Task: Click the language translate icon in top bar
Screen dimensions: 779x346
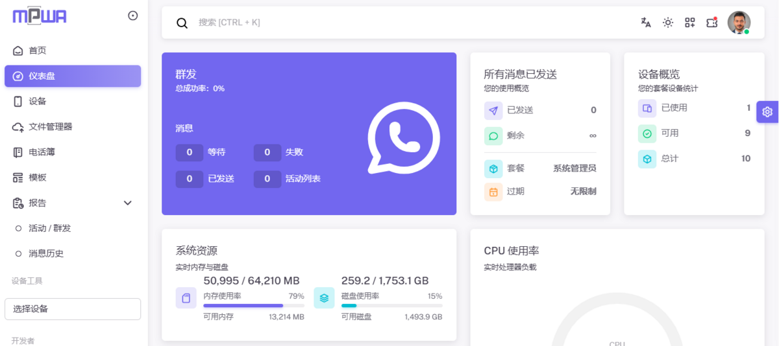Action: (646, 23)
